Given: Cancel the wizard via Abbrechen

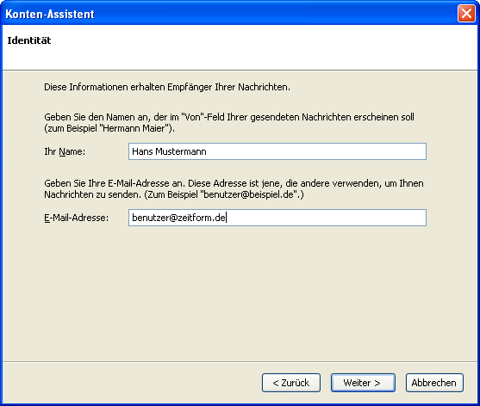Looking at the screenshot, I should tap(434, 383).
